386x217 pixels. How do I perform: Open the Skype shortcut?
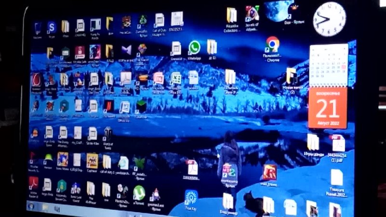click(x=52, y=27)
